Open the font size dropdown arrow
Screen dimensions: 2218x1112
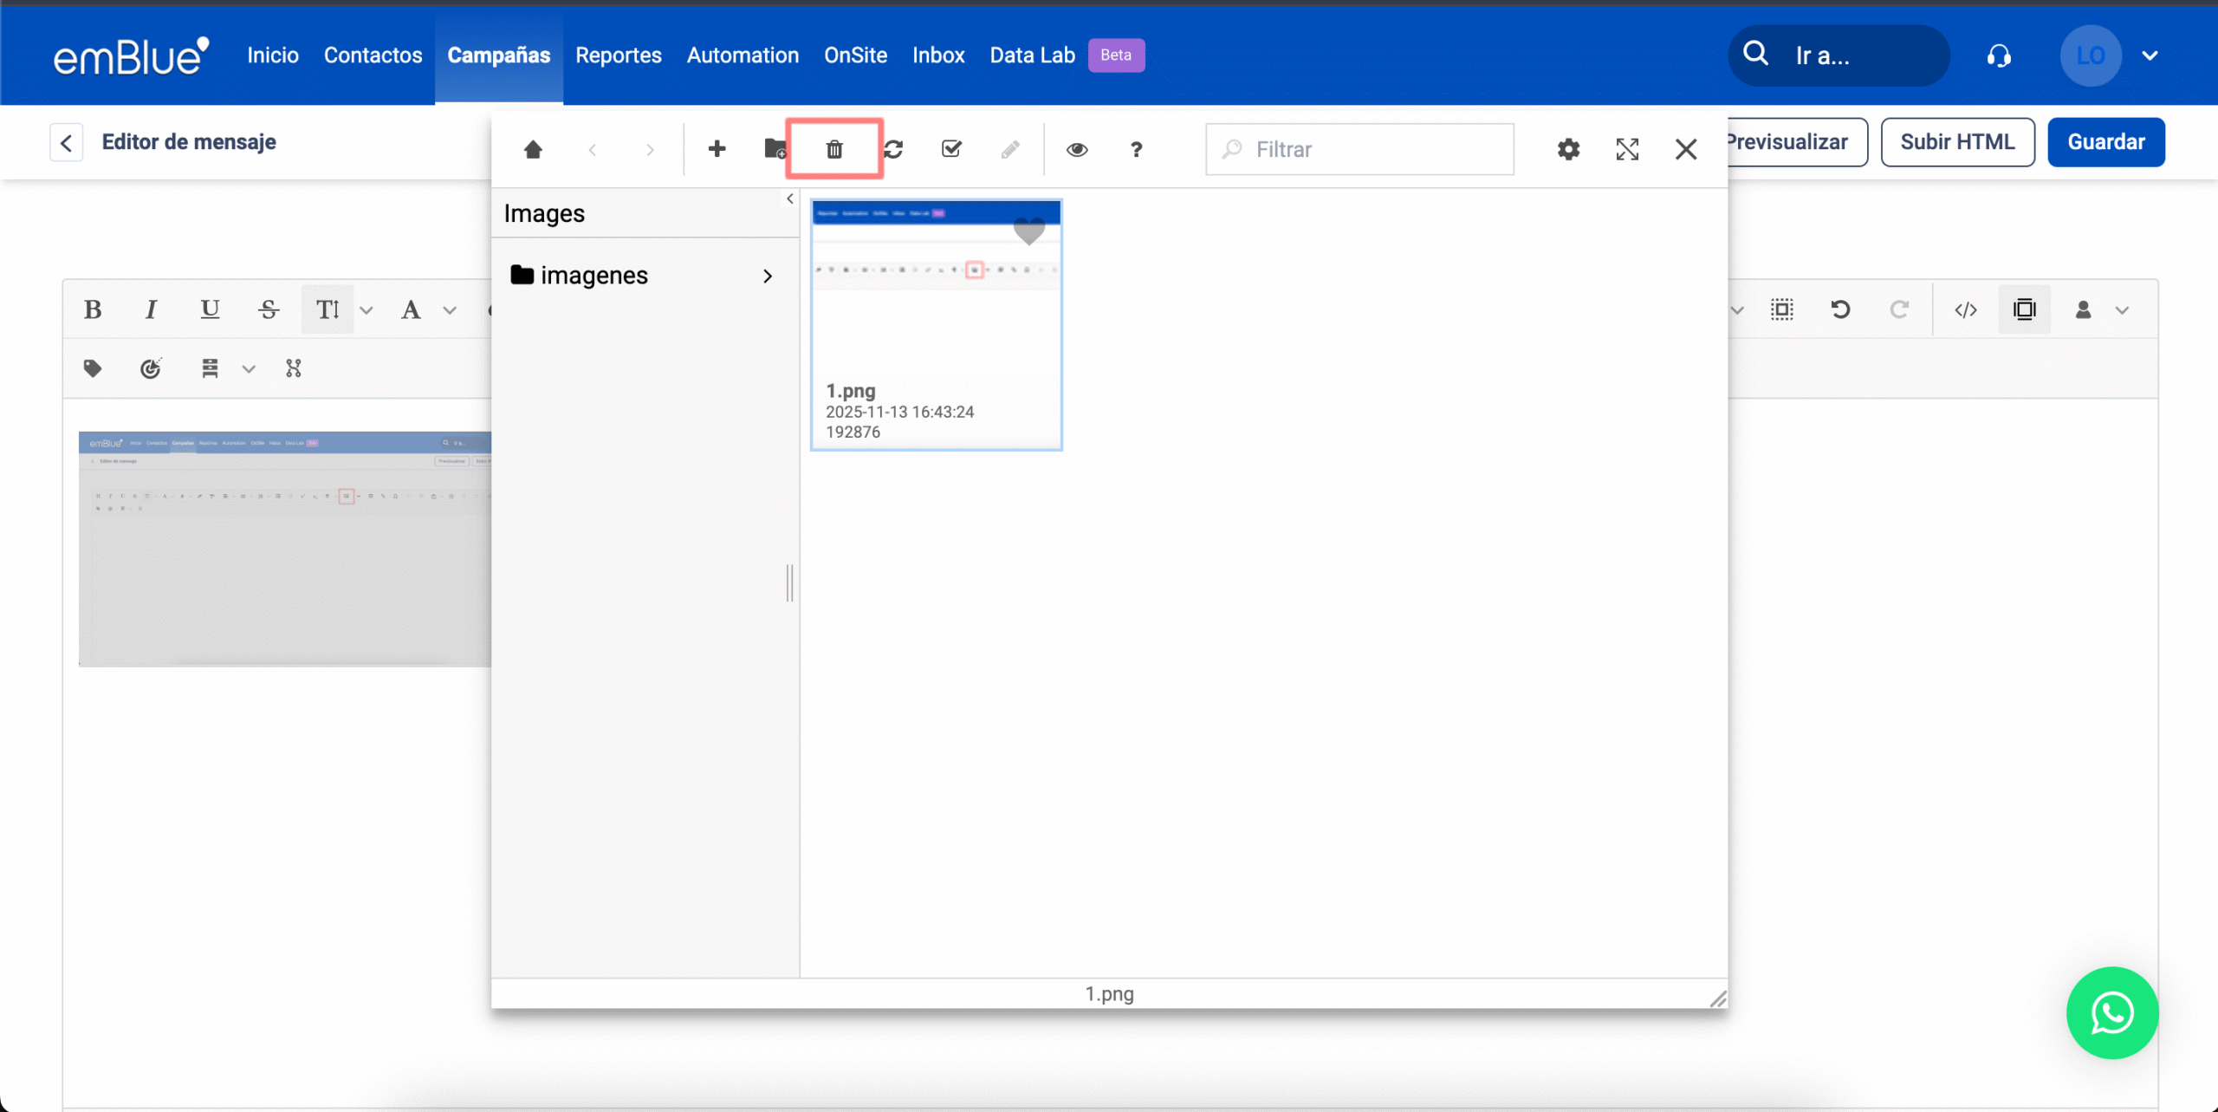(x=366, y=309)
